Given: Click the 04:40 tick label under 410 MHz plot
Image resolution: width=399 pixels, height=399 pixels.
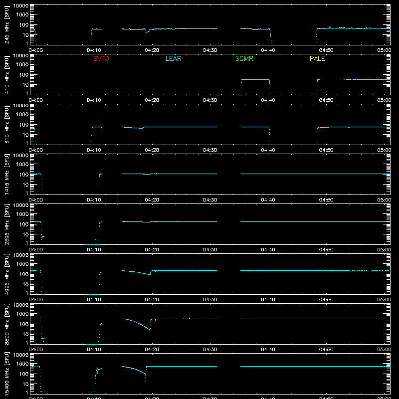Looking at the screenshot, I should coord(268,100).
